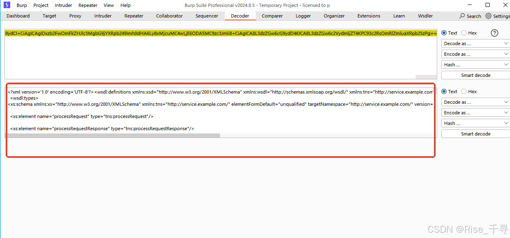
Task: Open the Repeater menu in menu bar
Action: pyautogui.click(x=88, y=5)
